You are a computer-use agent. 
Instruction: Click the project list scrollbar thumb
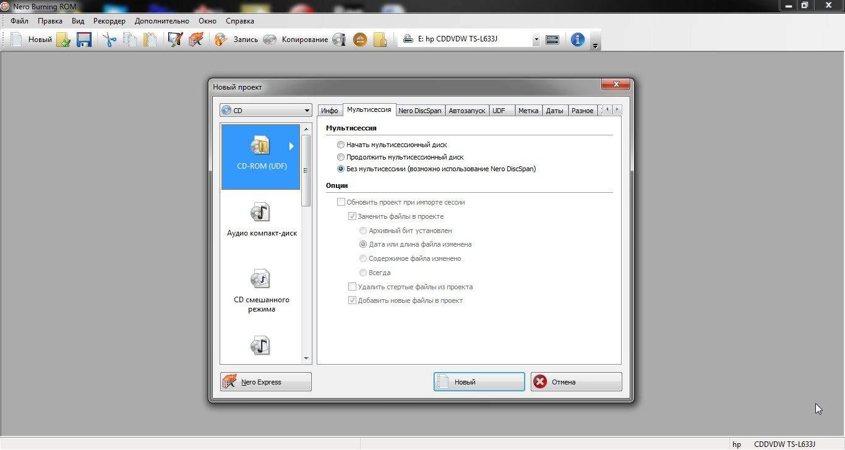point(306,170)
